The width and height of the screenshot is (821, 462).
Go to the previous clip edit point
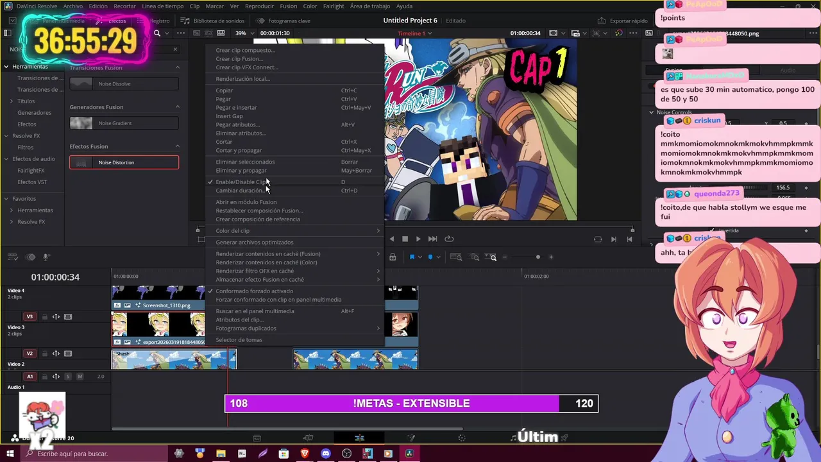click(629, 239)
